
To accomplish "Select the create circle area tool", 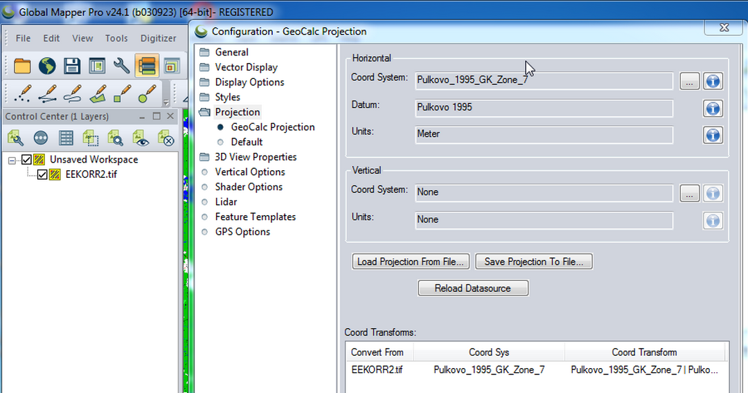I will [x=147, y=93].
